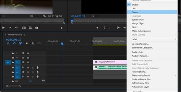Export a frame with the camera icon
Screen dimensions: 181x92
click(x=37, y=28)
